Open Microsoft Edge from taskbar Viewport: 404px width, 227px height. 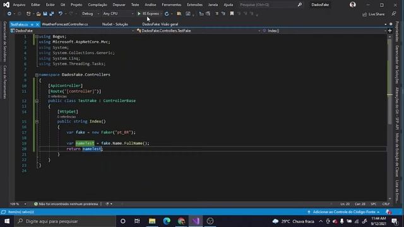point(167,221)
